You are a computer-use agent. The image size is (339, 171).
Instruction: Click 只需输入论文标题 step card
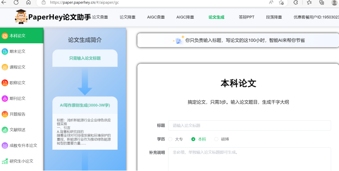click(x=85, y=58)
